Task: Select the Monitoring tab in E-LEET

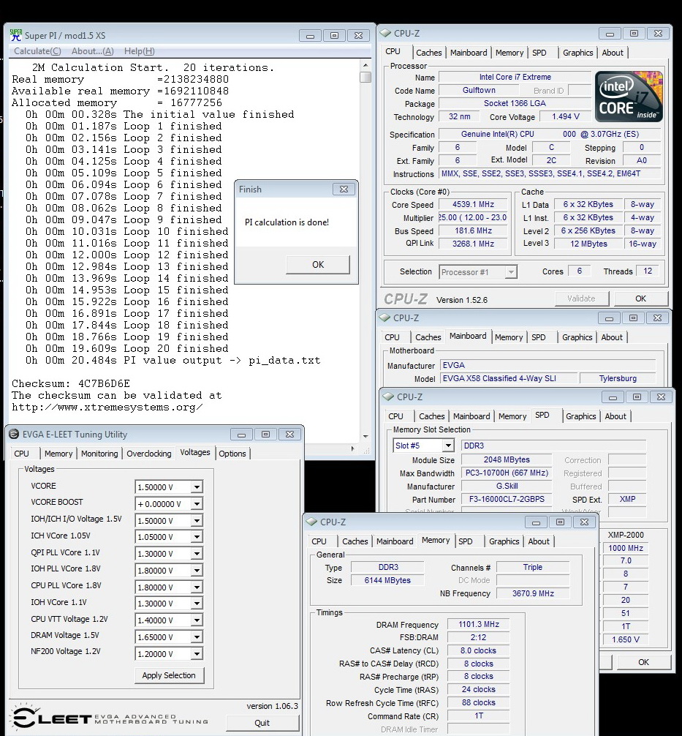Action: pos(99,454)
